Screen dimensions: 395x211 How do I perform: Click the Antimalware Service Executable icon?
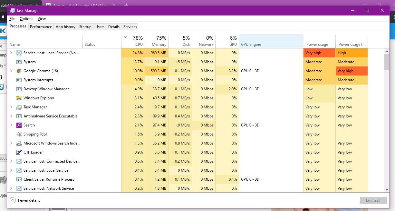point(19,116)
